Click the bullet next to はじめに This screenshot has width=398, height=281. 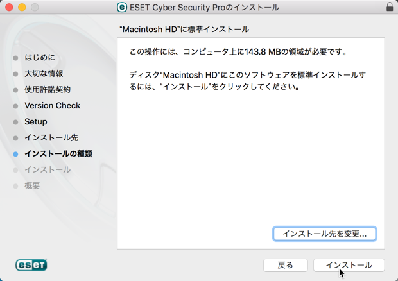point(15,58)
